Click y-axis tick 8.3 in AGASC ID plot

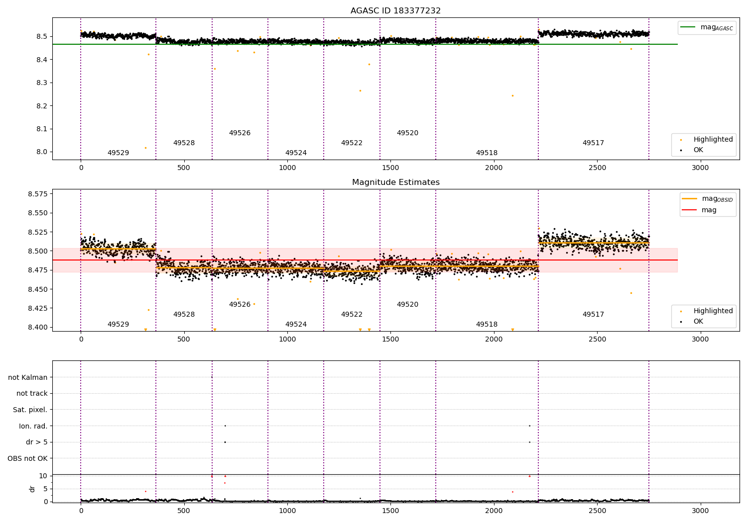(41, 83)
